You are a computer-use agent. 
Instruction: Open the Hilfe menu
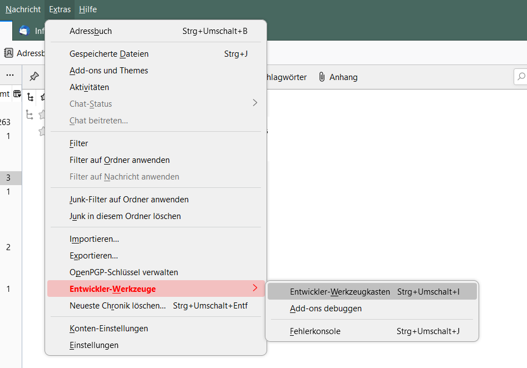point(87,9)
